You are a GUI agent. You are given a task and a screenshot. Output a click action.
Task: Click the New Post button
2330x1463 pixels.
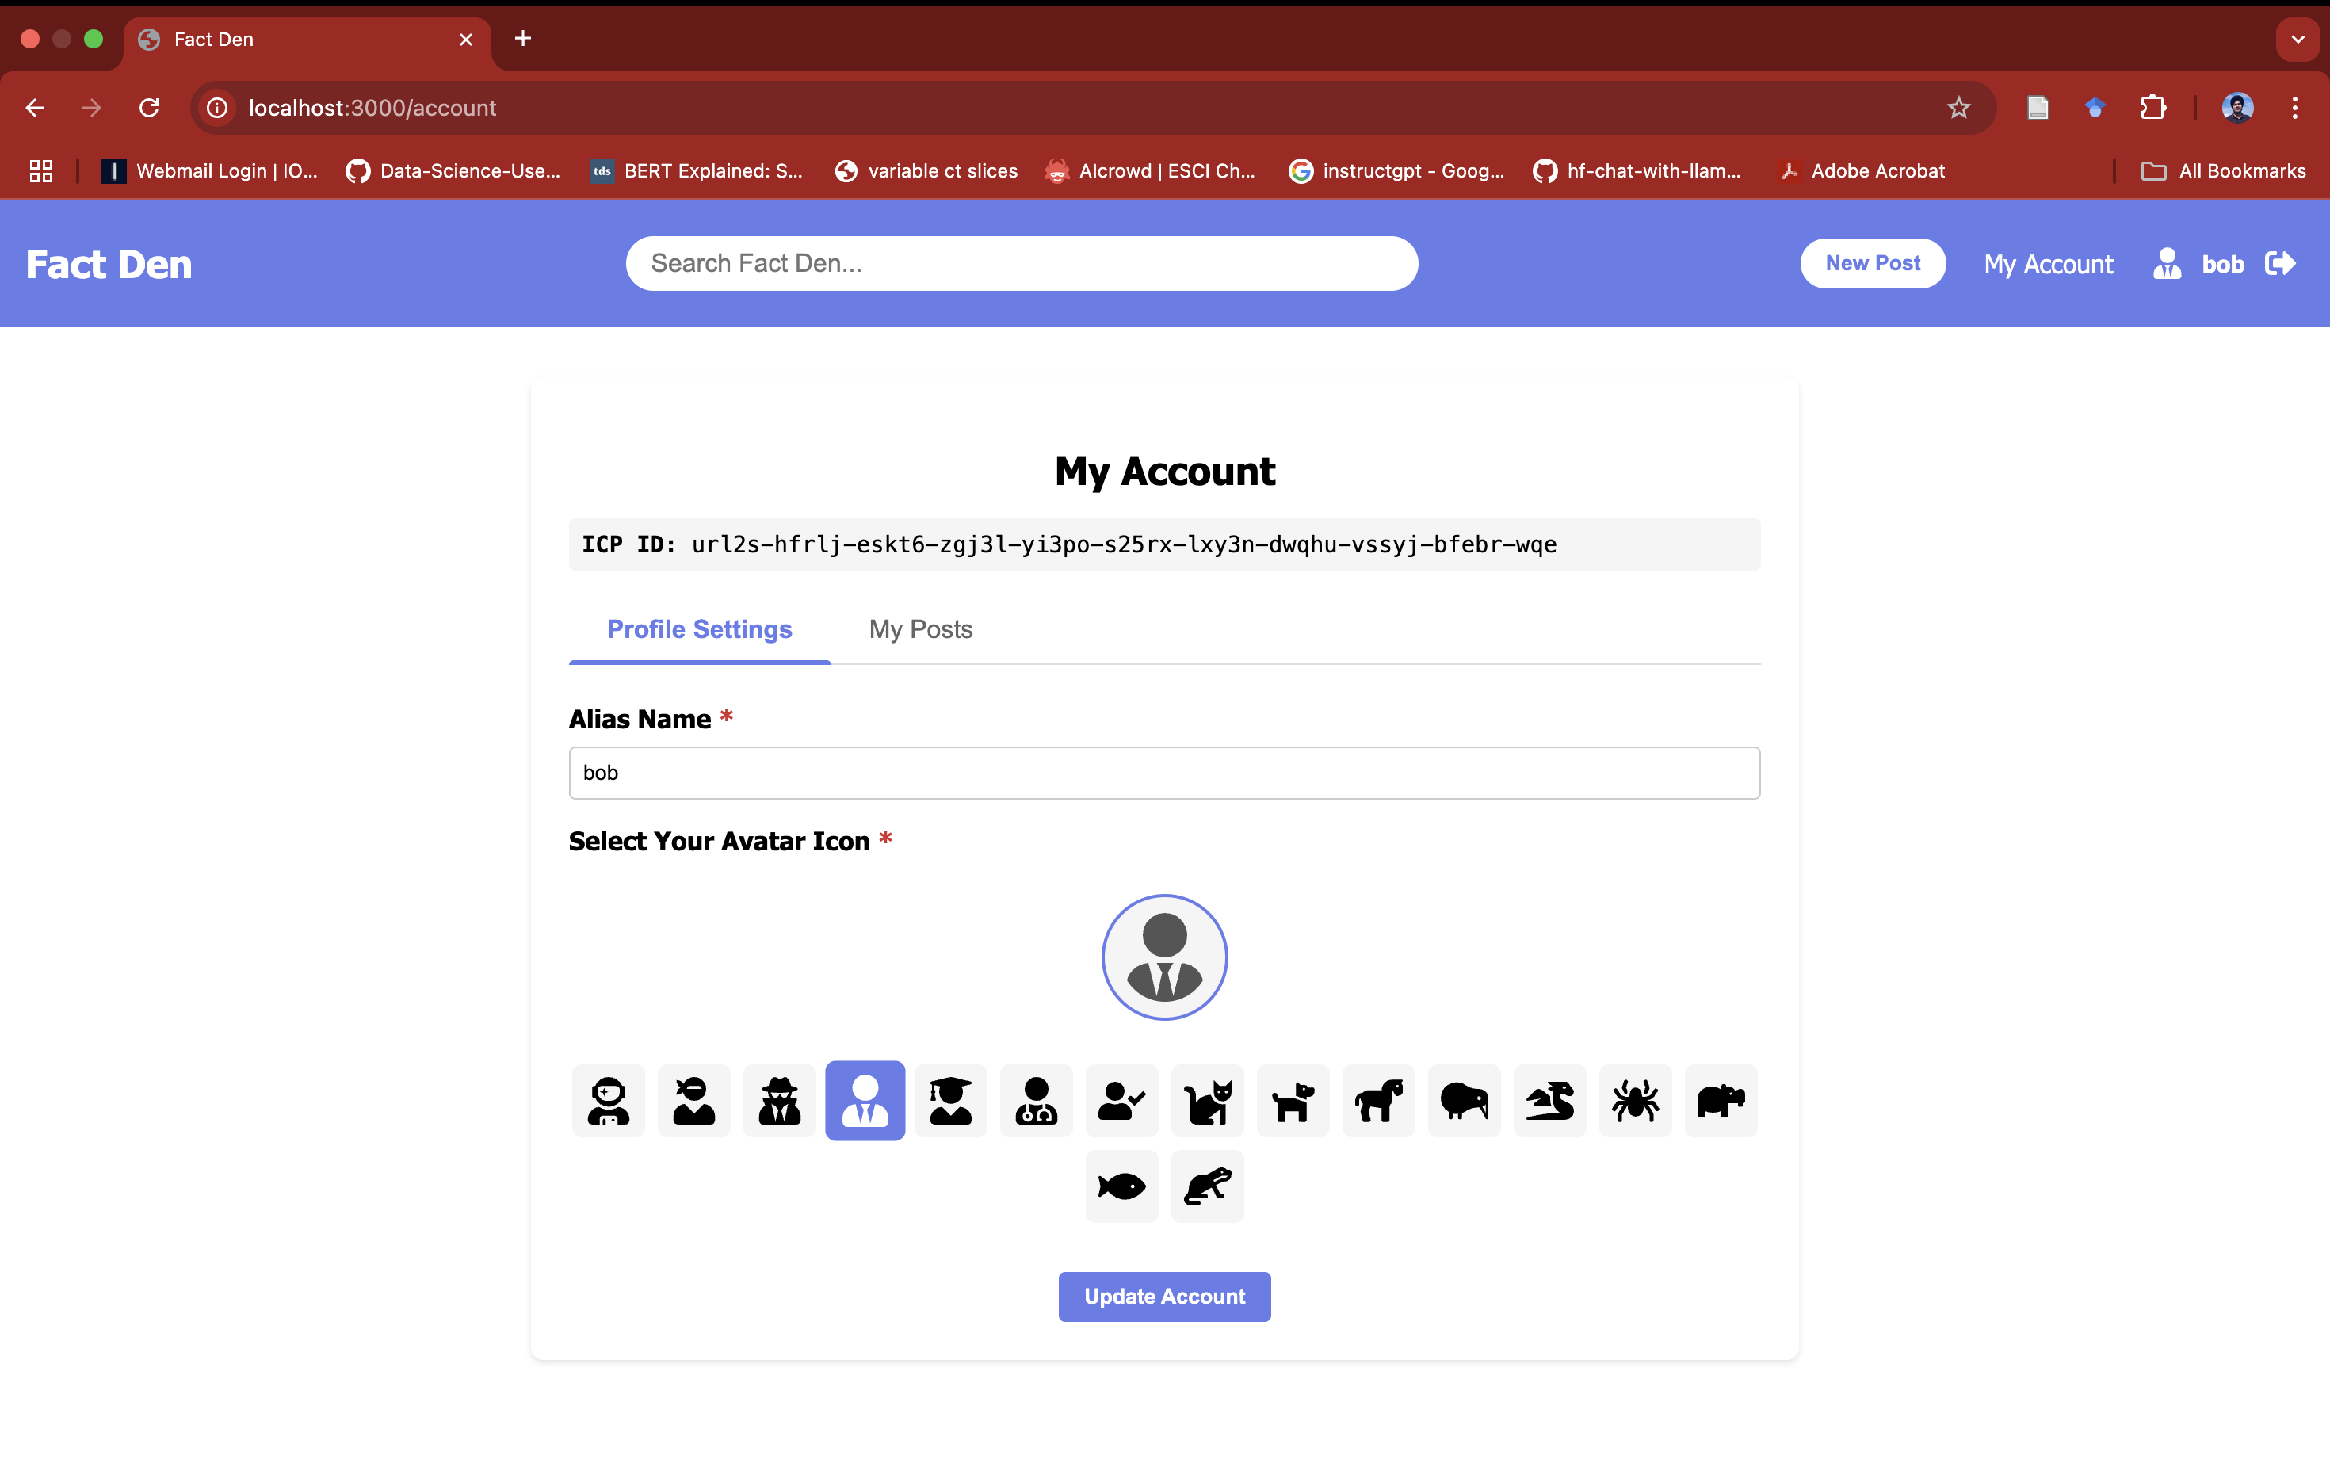coord(1871,263)
